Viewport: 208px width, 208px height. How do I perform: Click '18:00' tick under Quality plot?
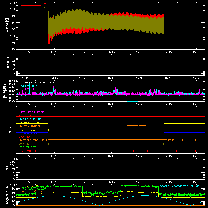(x=26, y=182)
